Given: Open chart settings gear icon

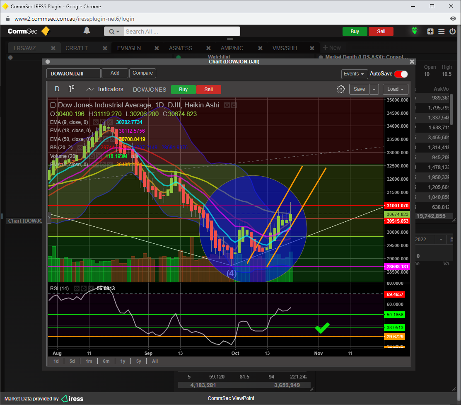Looking at the screenshot, I should 341,89.
